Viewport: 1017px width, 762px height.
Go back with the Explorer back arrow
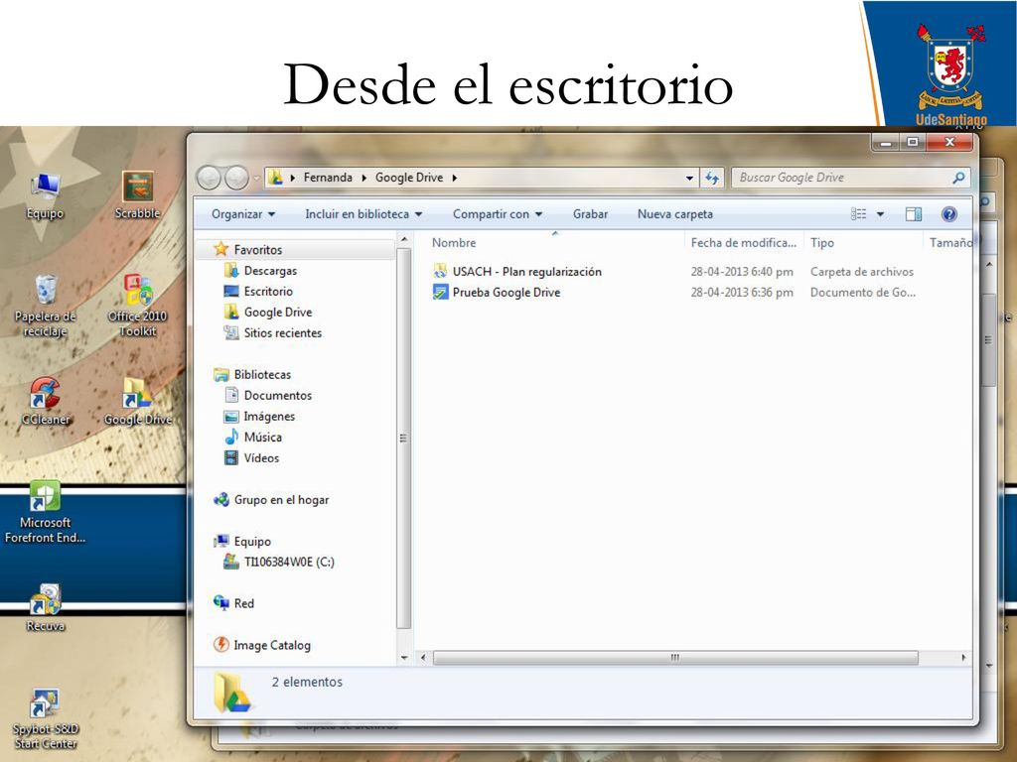[x=209, y=178]
